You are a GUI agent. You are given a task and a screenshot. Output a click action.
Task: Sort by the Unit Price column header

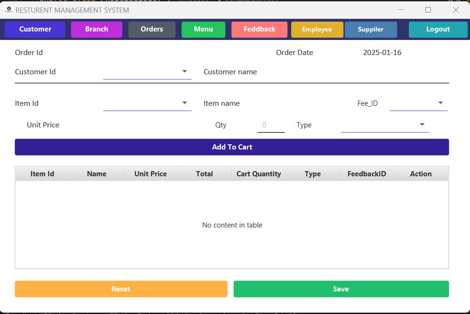pos(151,174)
